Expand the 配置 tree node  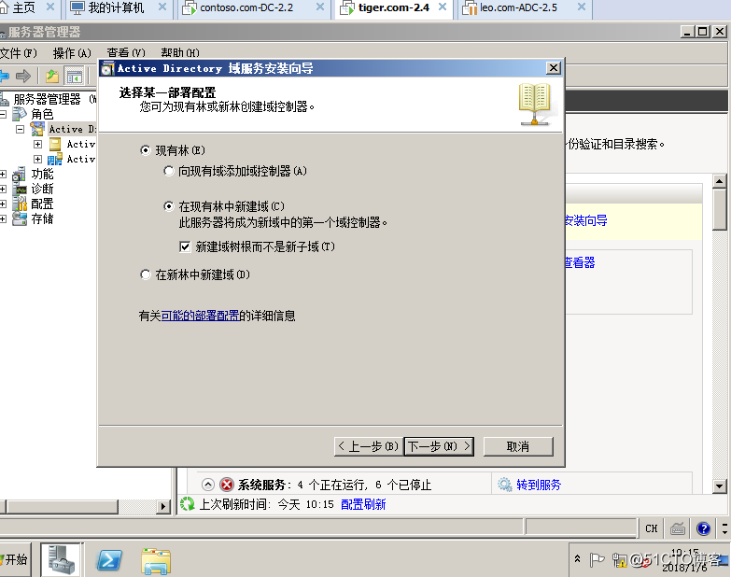(x=3, y=204)
